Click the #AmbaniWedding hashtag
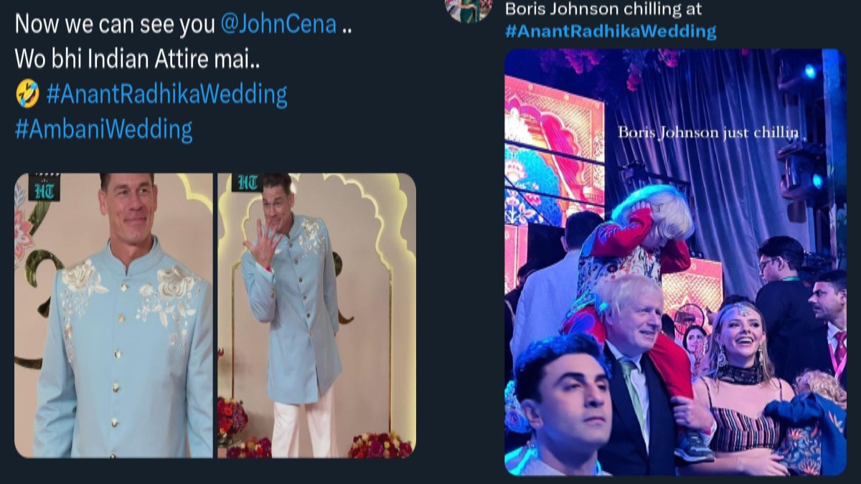The image size is (861, 484). pyautogui.click(x=103, y=130)
